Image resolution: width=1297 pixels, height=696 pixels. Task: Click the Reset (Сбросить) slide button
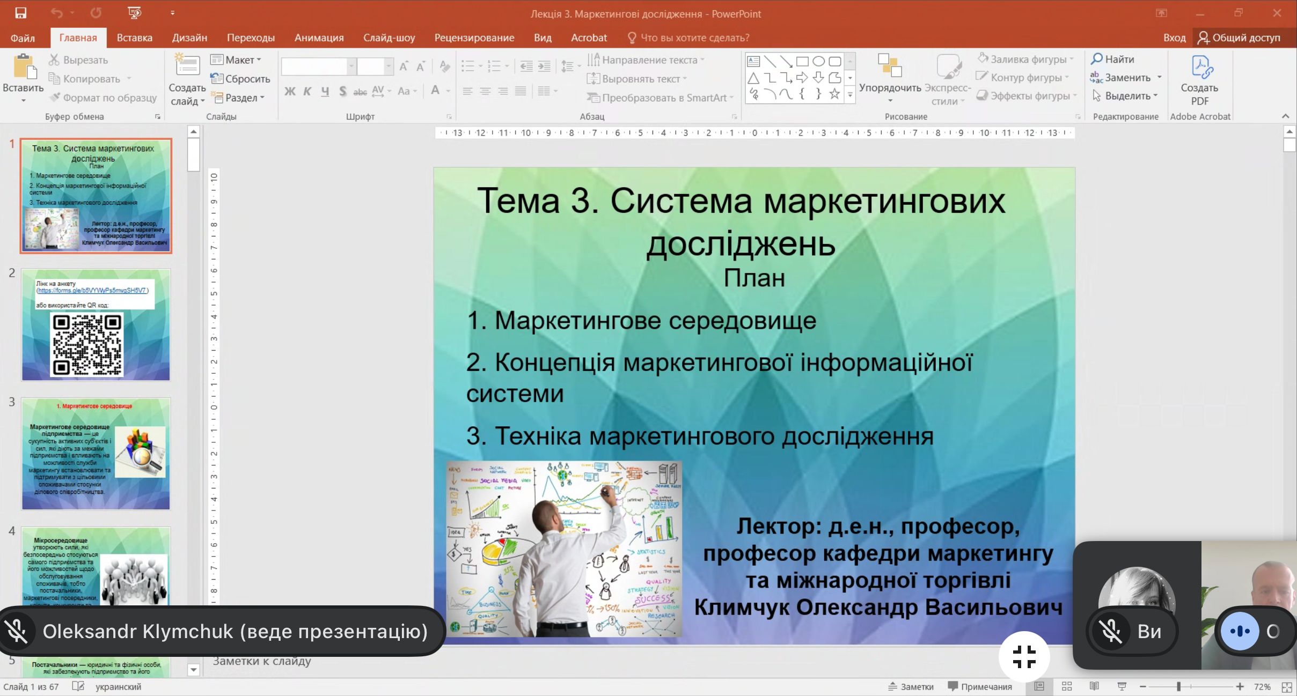click(240, 79)
